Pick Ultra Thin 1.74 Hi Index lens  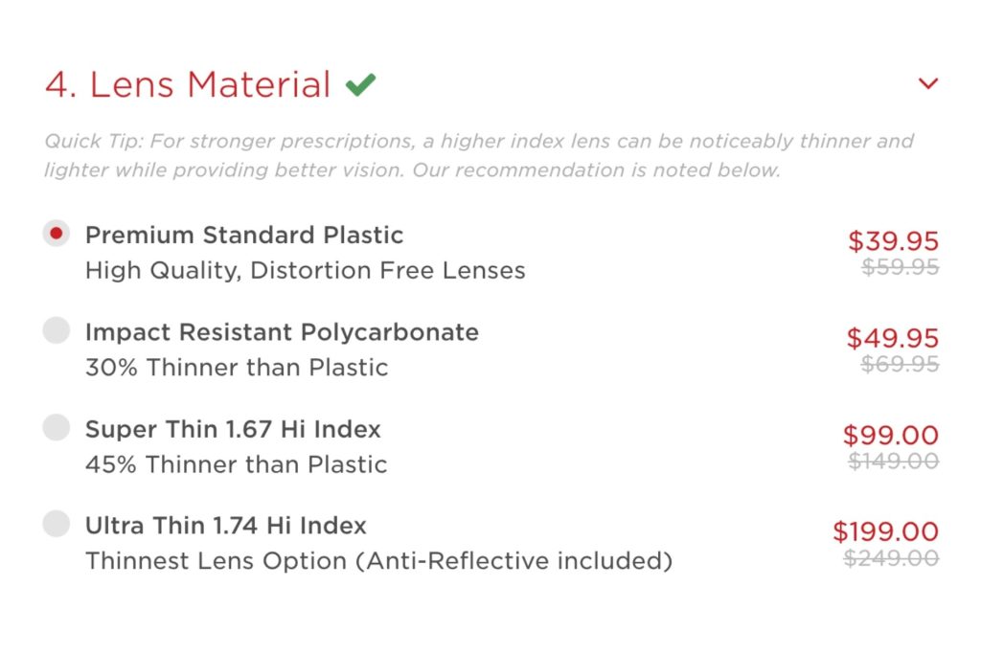(56, 524)
